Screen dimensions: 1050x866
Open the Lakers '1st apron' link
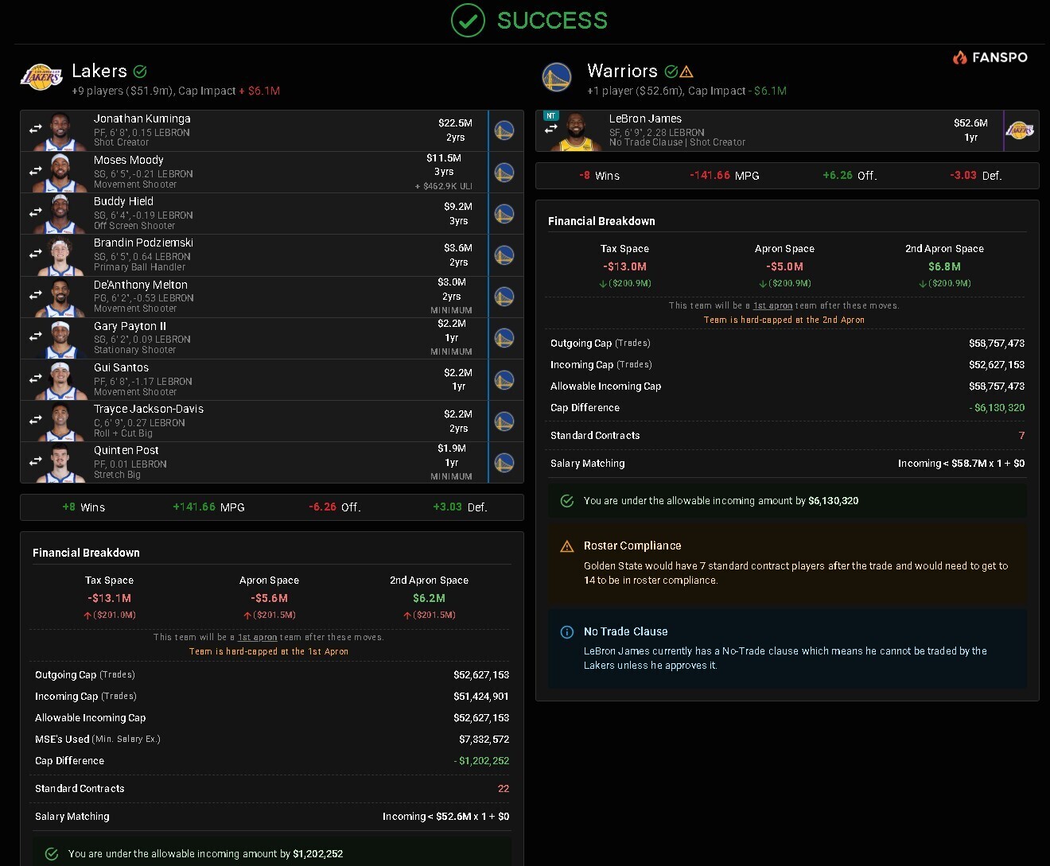[258, 638]
